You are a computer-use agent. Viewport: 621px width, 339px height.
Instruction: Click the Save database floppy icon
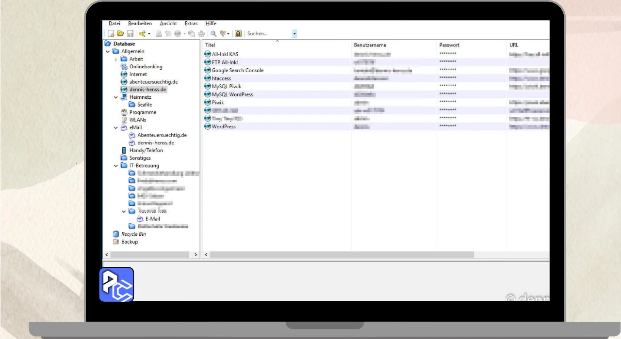130,34
